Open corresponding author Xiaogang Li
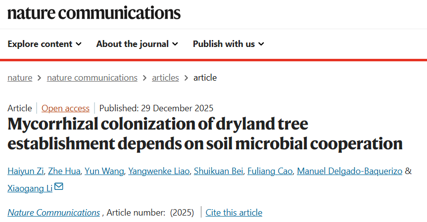The image size is (427, 222). coord(30,188)
